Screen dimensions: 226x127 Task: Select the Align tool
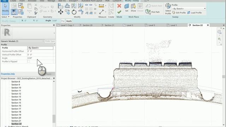tap(60, 6)
